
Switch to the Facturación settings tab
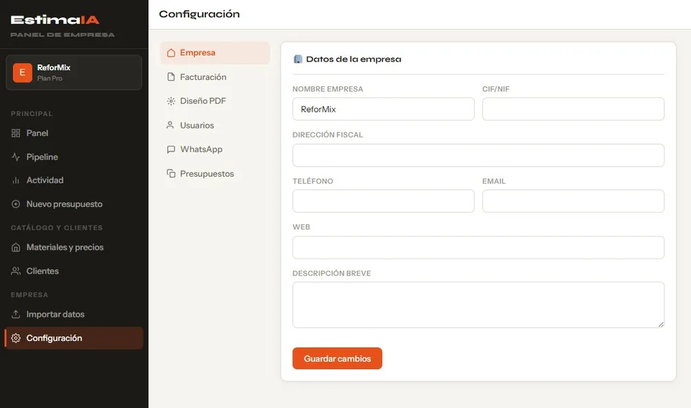[215, 77]
